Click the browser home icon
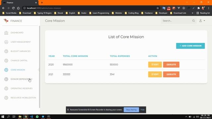212x119 pixels. pos(18,8)
